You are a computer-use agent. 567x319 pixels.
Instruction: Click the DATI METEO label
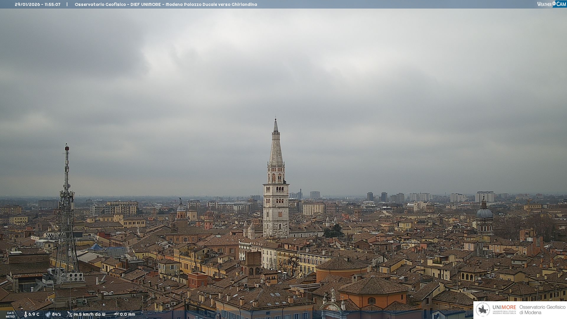[x=10, y=315]
